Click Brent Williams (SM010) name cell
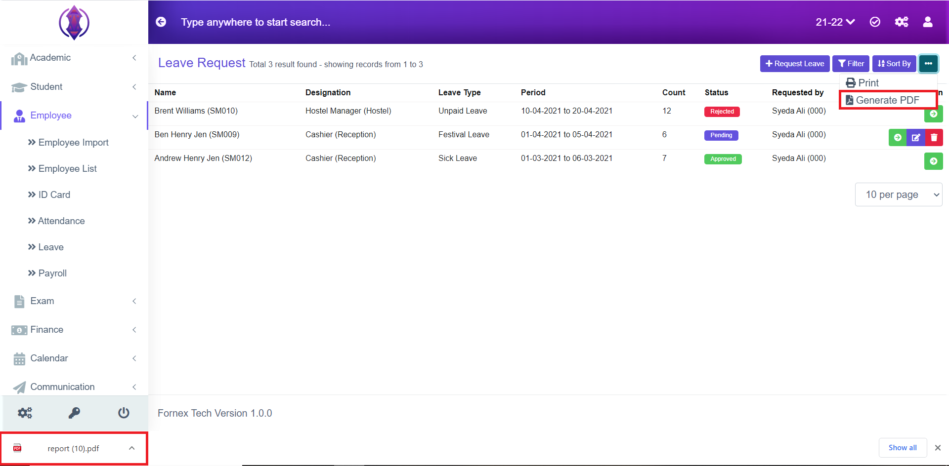949x466 pixels. click(x=196, y=111)
